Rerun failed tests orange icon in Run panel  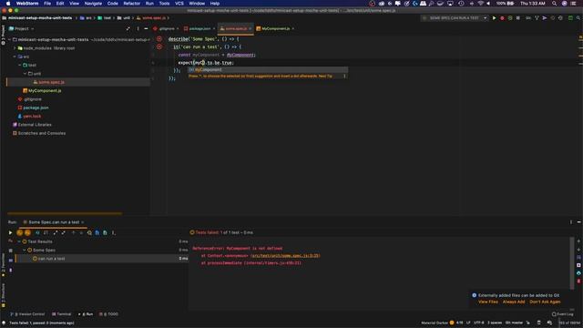point(20,233)
